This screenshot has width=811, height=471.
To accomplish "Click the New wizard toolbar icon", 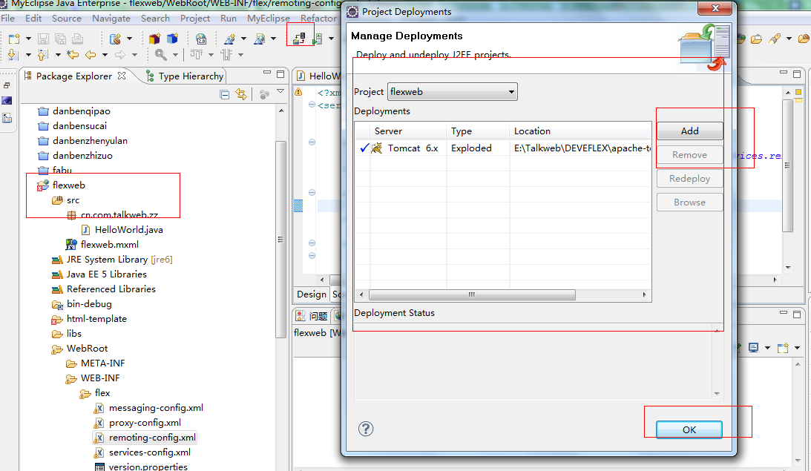I will [14, 39].
